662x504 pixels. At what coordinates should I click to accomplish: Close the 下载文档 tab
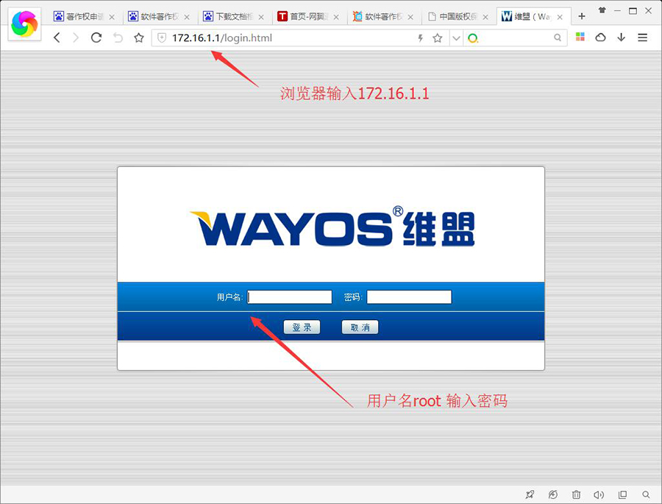click(261, 17)
